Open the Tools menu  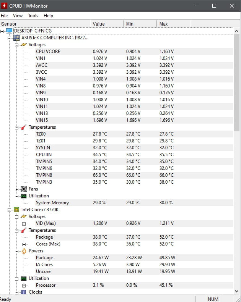tap(33, 16)
